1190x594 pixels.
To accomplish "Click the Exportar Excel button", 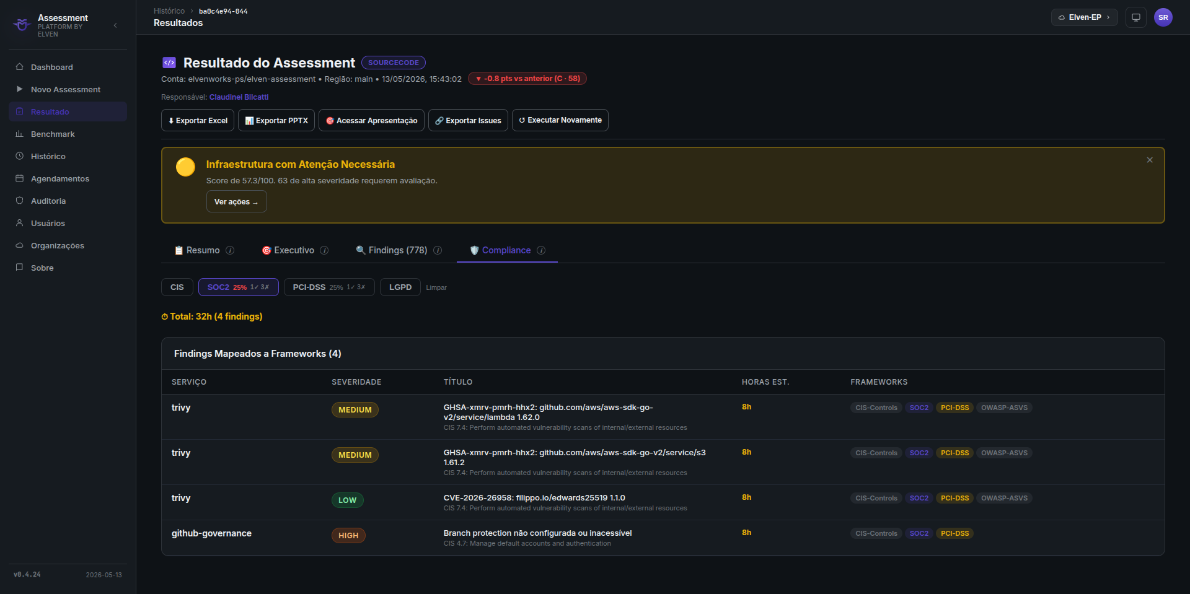I will click(198, 120).
